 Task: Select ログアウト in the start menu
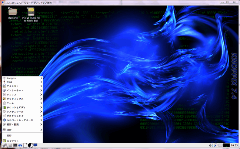point(22,141)
